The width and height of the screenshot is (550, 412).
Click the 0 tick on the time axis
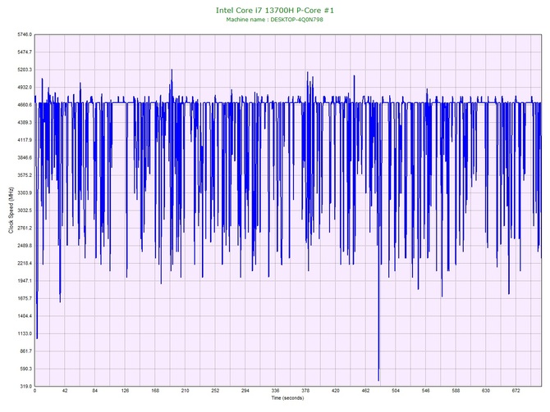tap(34, 391)
